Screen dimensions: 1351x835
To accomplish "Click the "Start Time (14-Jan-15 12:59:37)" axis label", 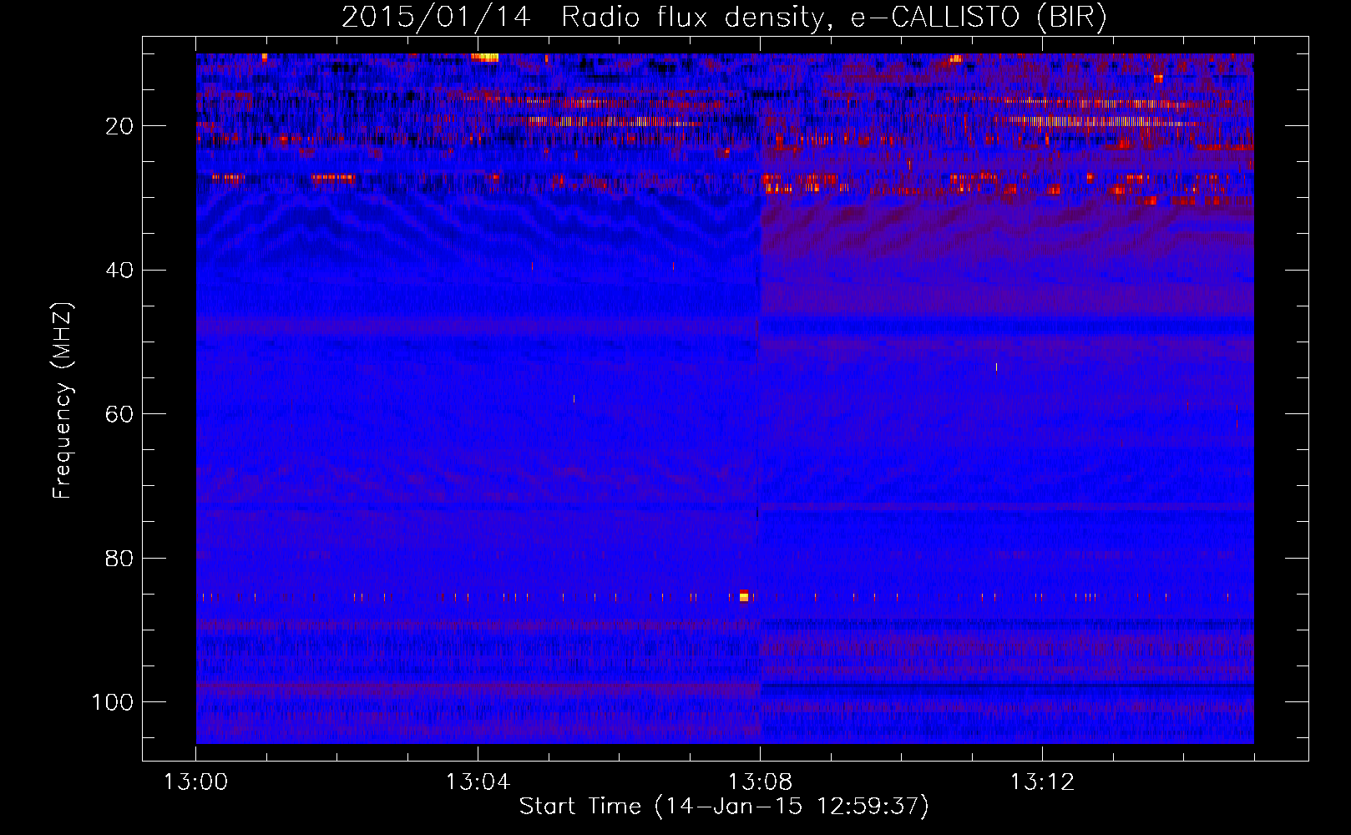I will pyautogui.click(x=724, y=806).
